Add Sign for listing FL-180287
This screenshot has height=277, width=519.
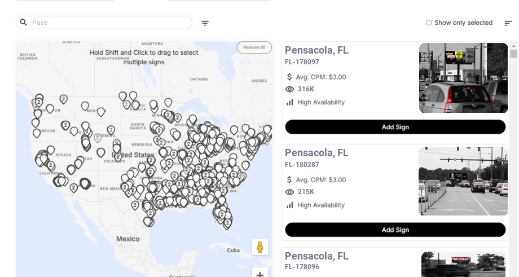click(x=395, y=230)
